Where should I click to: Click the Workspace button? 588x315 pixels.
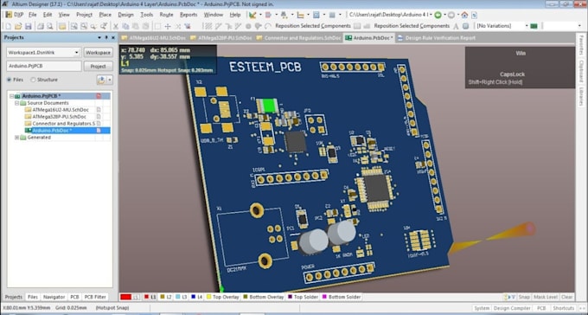click(x=98, y=53)
